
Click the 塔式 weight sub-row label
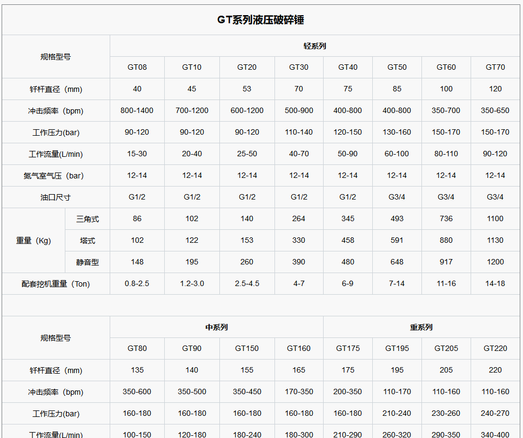point(88,240)
